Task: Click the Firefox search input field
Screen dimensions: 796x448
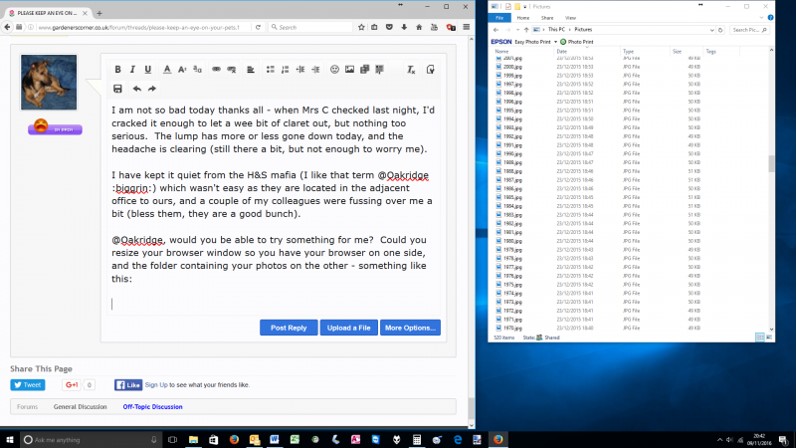Action: tap(318, 27)
